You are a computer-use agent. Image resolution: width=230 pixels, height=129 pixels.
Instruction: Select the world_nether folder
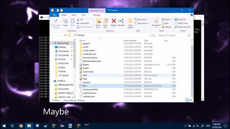point(89,51)
